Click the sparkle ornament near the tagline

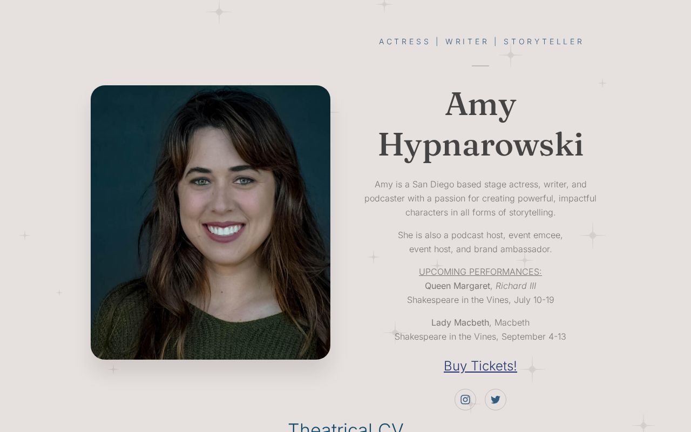[511, 55]
